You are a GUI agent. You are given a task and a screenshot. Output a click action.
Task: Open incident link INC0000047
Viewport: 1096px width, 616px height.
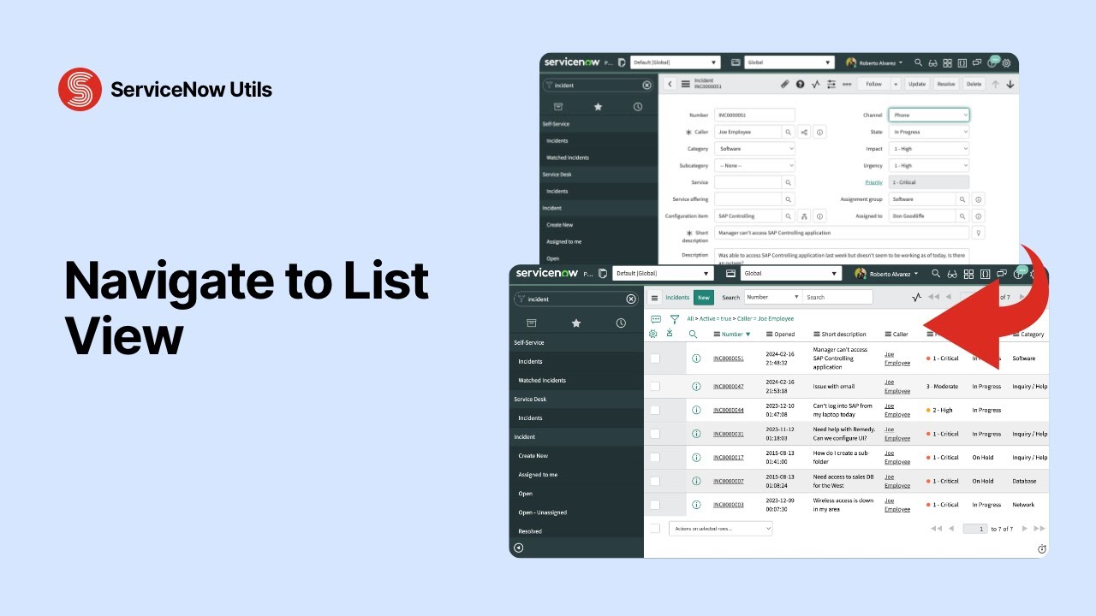[729, 387]
